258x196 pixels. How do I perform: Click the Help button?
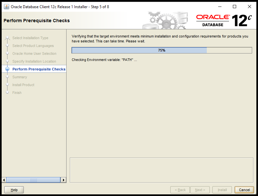click(14, 190)
